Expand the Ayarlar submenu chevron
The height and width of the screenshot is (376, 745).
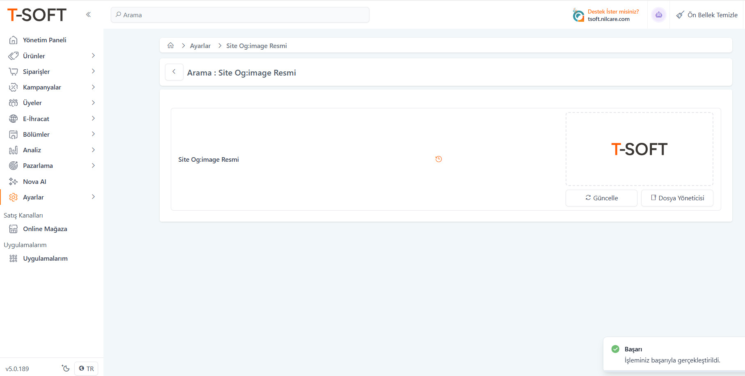(x=93, y=197)
